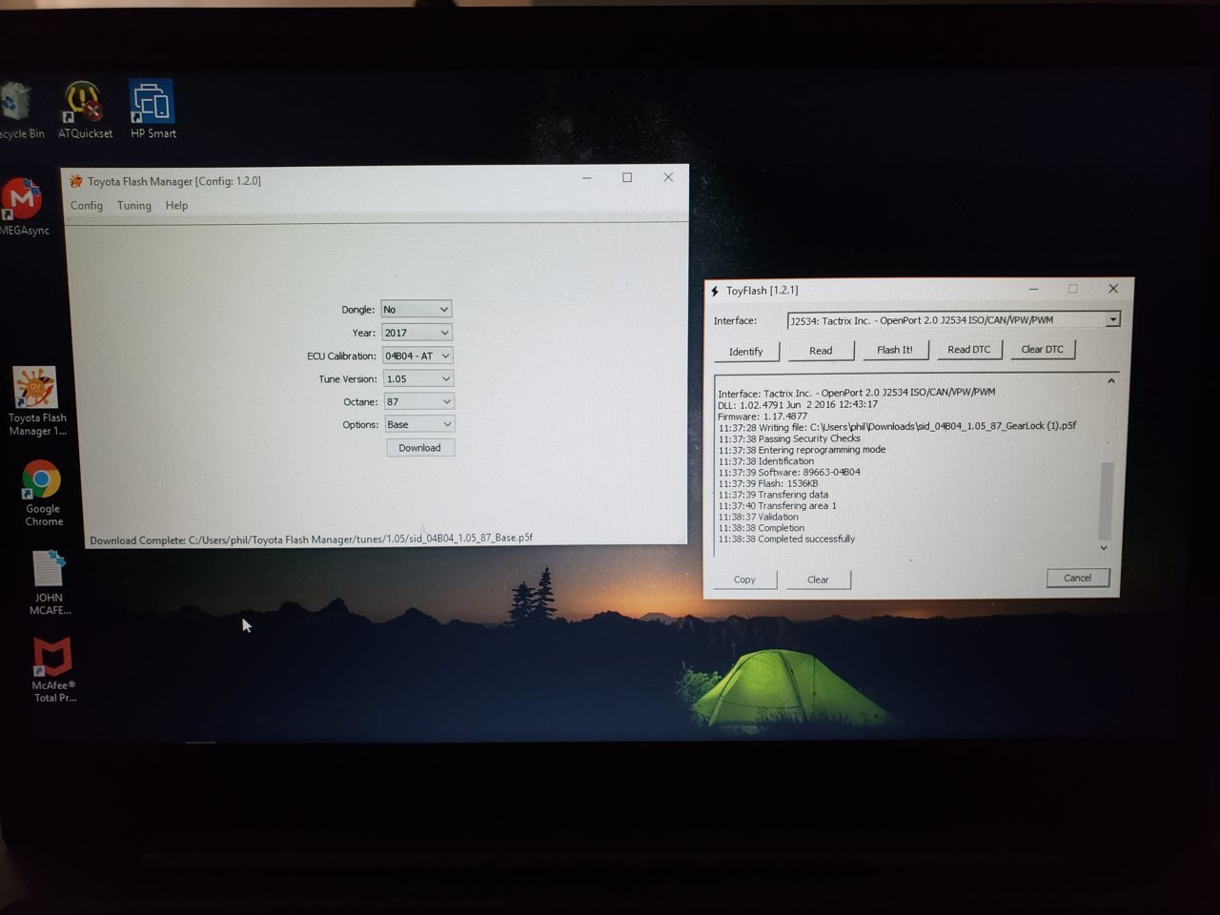Open the Recycle Bin desktop icon
The width and height of the screenshot is (1220, 915).
point(19,110)
